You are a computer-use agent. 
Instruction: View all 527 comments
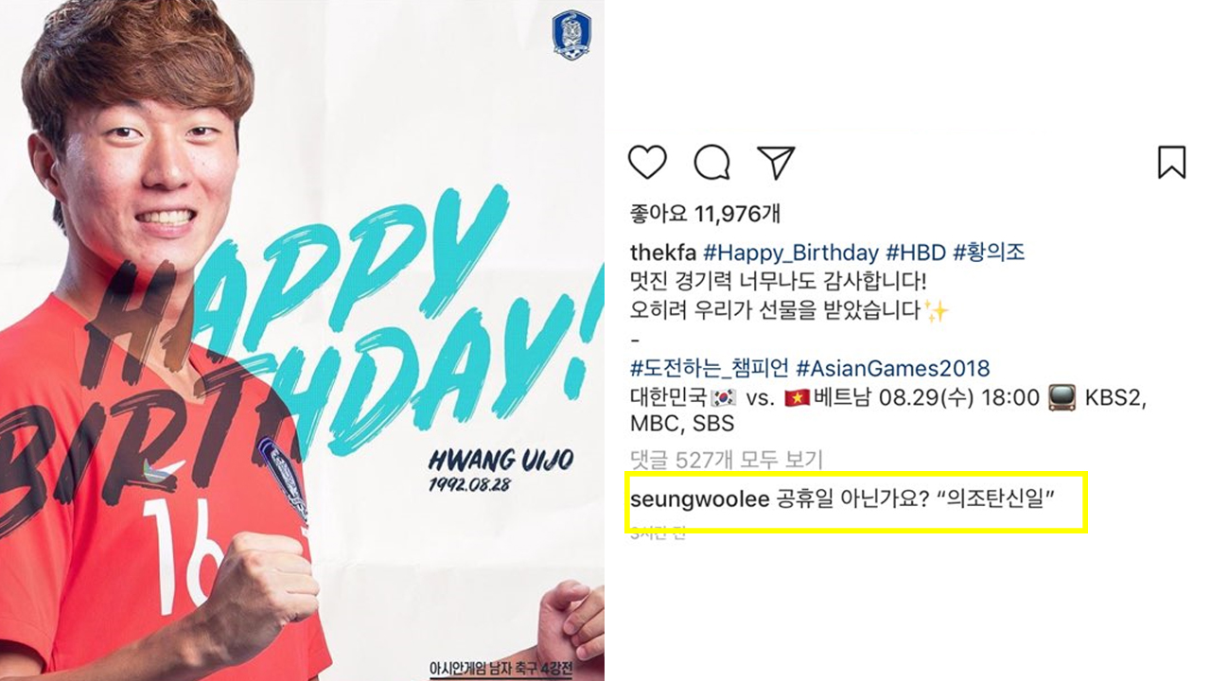pyautogui.click(x=726, y=460)
